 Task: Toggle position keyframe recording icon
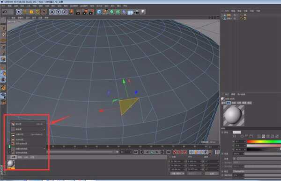pyautogui.click(x=192, y=152)
